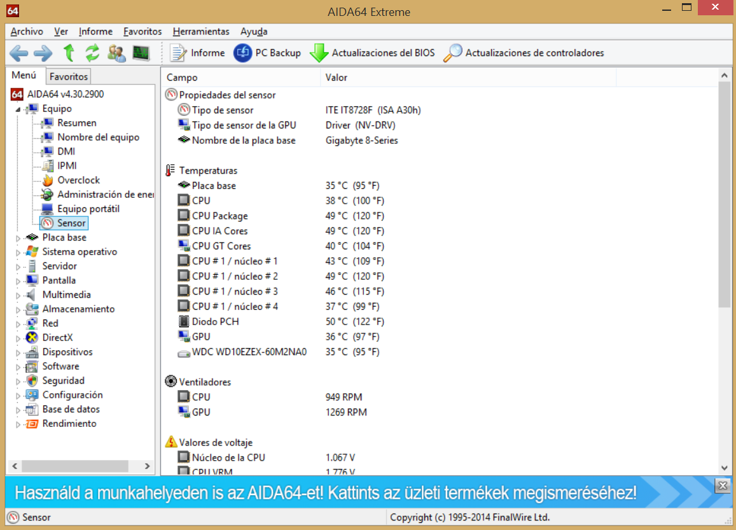Open Actualizaciones de controladores

[524, 53]
